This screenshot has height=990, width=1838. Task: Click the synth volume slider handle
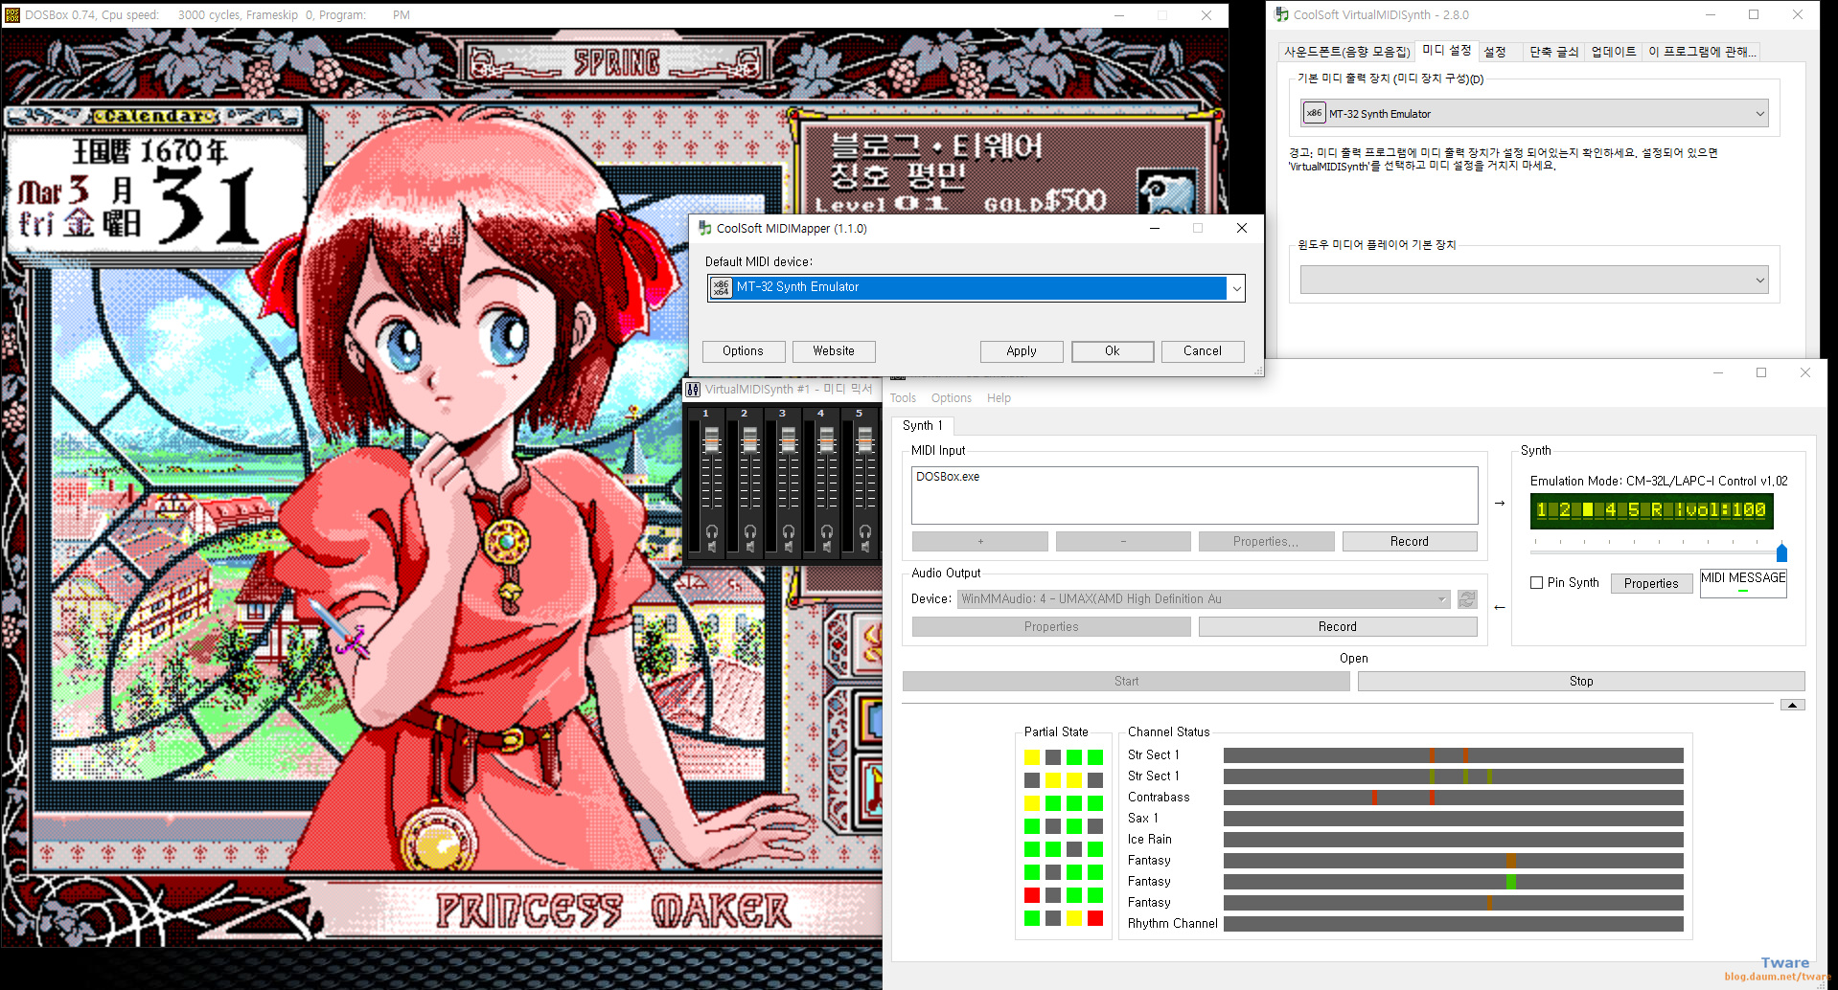1781,551
